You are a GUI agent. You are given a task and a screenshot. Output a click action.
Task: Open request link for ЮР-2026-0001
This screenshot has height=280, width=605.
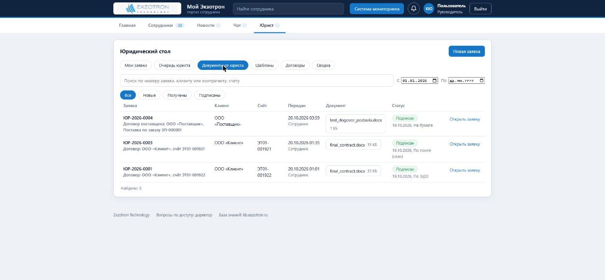[x=465, y=170]
